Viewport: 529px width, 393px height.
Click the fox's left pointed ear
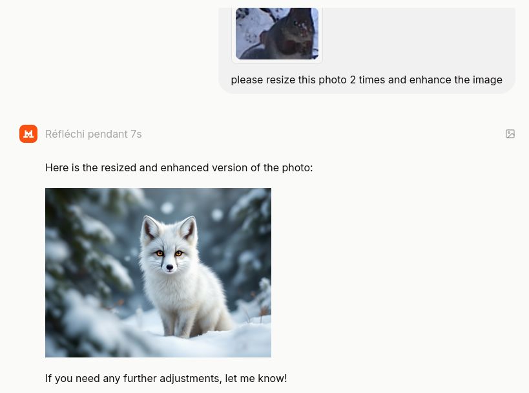[149, 229]
